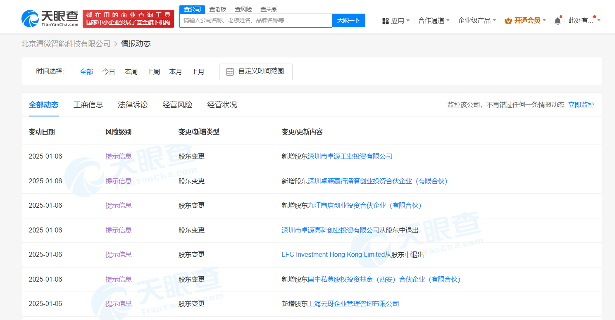Viewport: 615px width, 320px height.
Task: Click 提示信息 in the 深圳市卓源工业投资 row
Action: click(119, 156)
